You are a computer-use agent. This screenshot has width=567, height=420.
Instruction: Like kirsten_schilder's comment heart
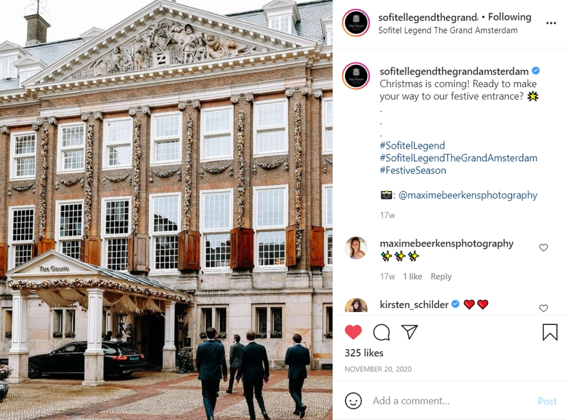tap(544, 308)
